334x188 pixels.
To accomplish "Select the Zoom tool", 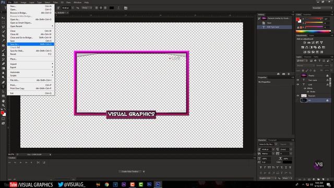I will pyautogui.click(x=3, y=105).
